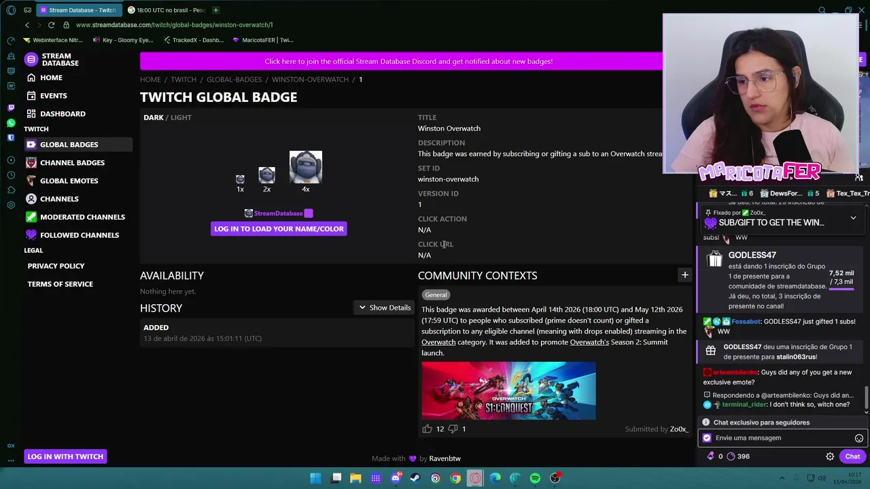Type in Envie uma mensagem chat field
This screenshot has height=489, width=870.
coord(782,438)
